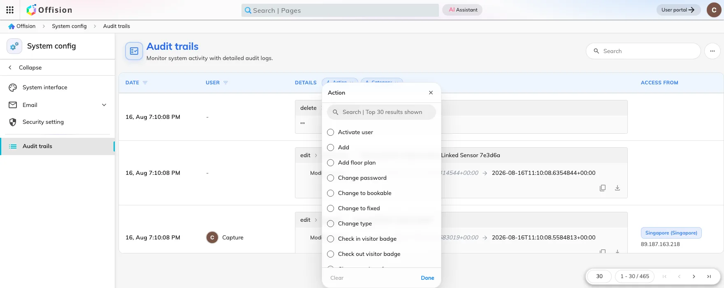The height and width of the screenshot is (288, 724).
Task: Click the ACCESS FROM column header
Action: pyautogui.click(x=659, y=83)
